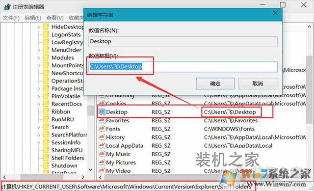314x191 pixels.
Task: Click scroll left arrow of values pane
Action: [x=100, y=177]
